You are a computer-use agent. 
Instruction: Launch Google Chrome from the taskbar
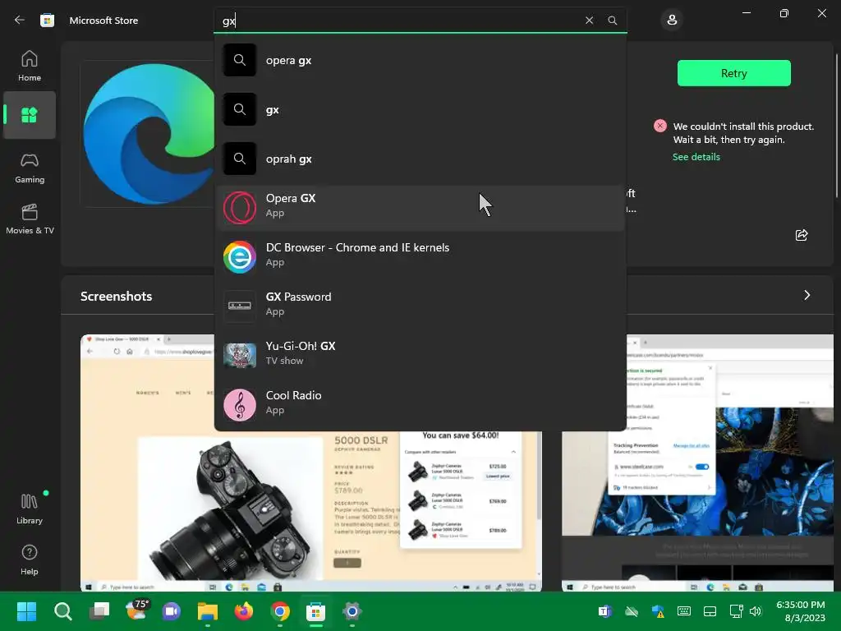click(280, 611)
